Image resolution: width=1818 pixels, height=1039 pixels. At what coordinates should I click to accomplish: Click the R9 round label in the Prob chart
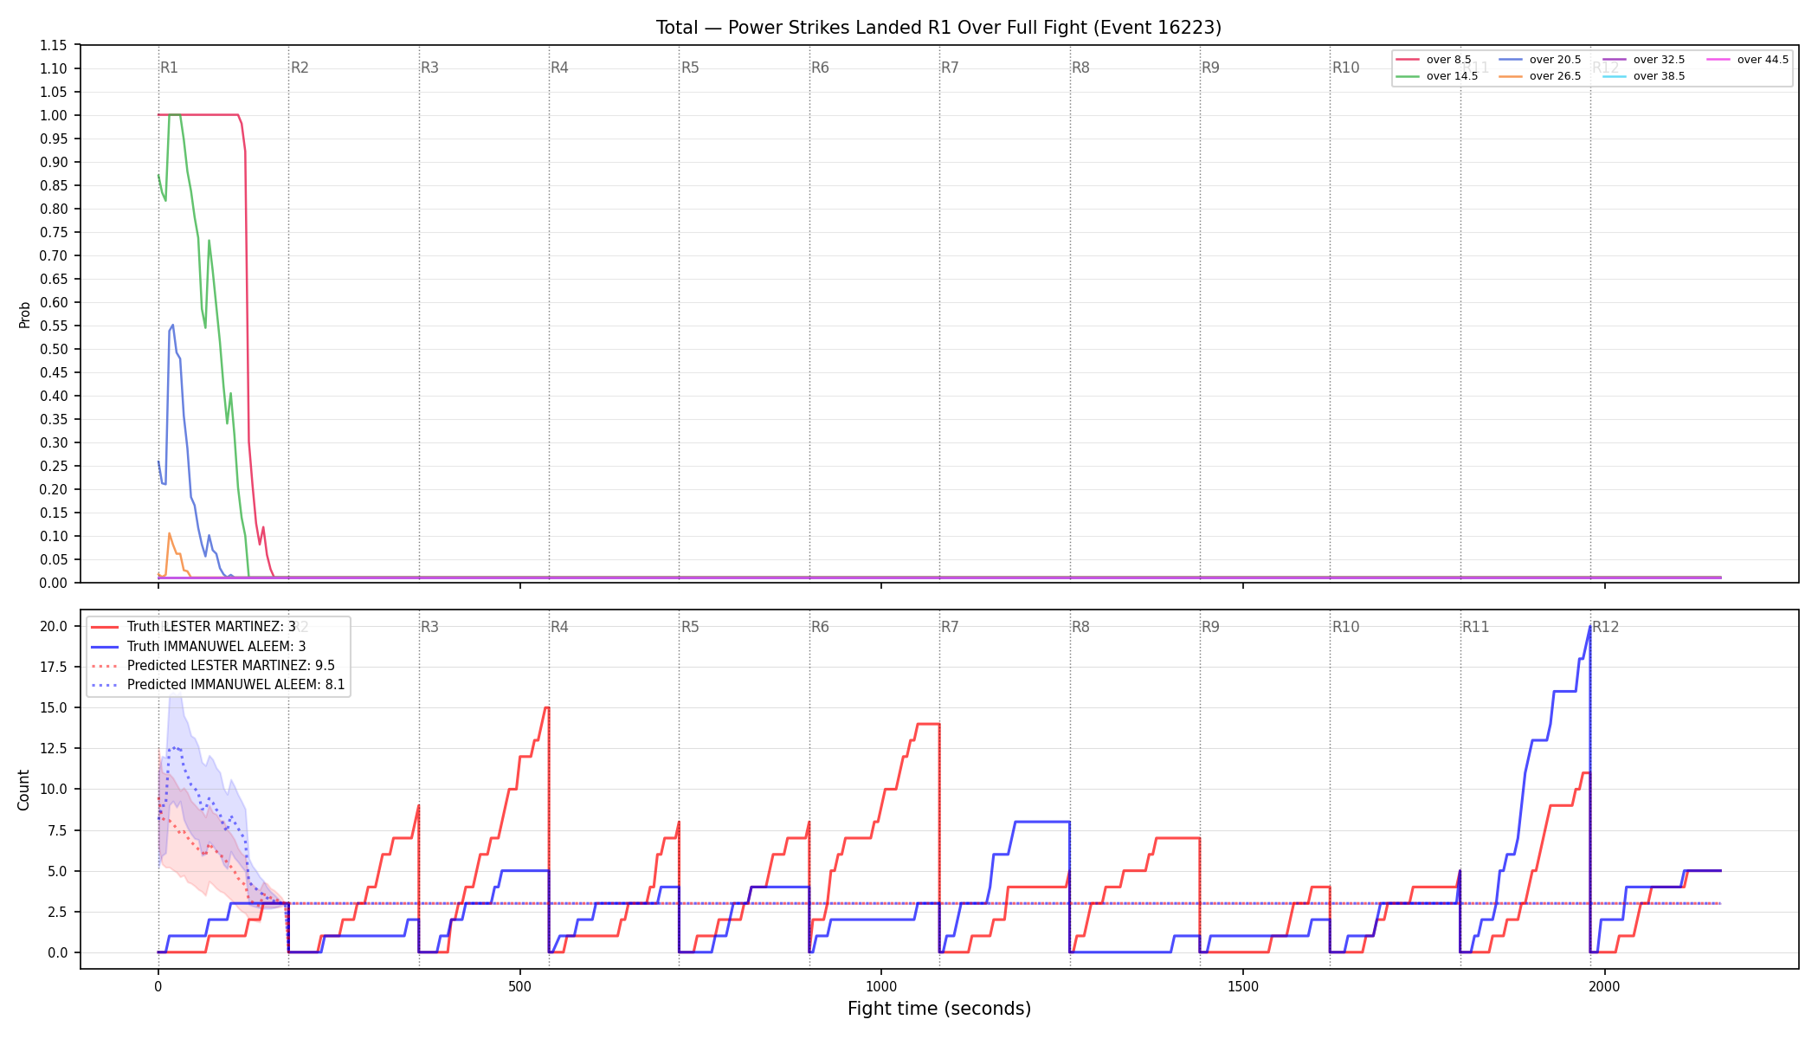click(1210, 68)
